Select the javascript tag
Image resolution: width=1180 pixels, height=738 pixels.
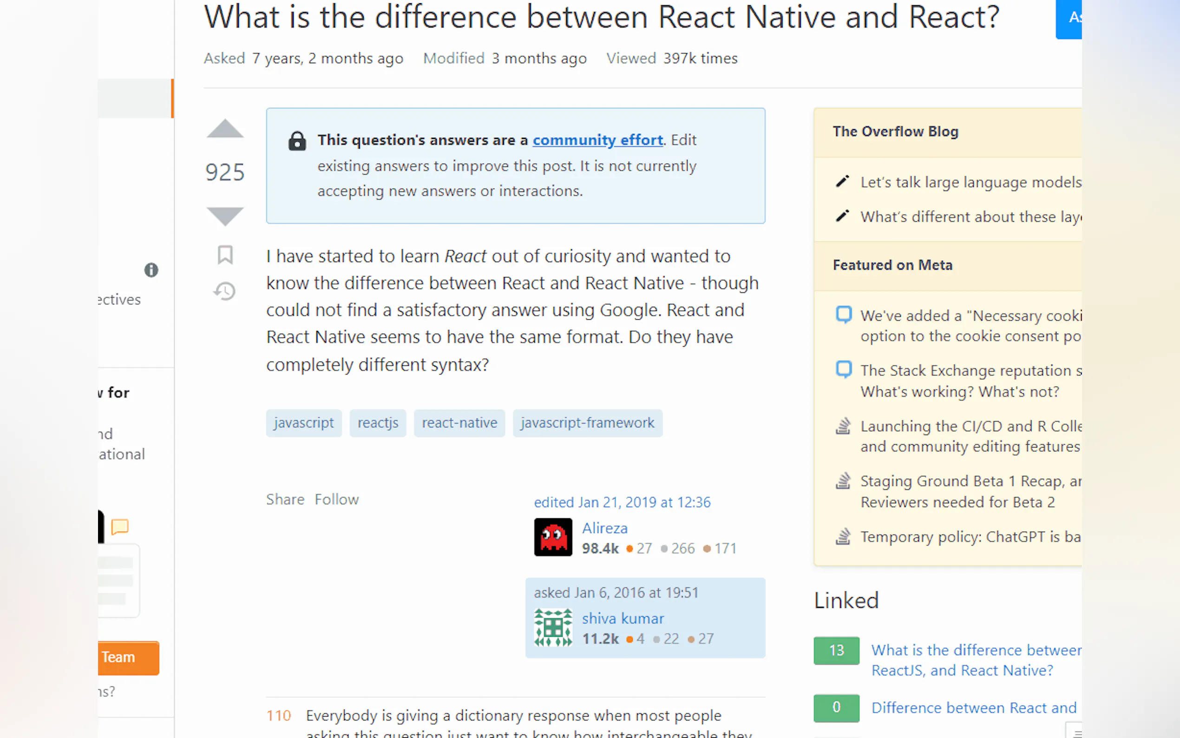point(303,423)
